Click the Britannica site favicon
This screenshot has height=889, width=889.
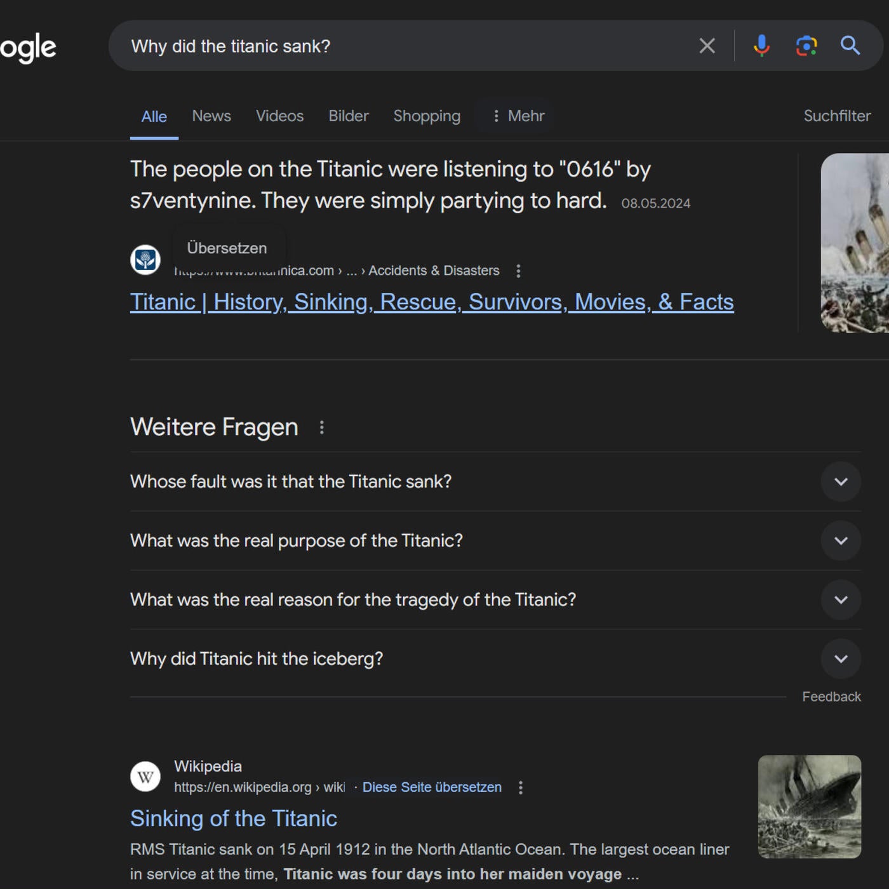click(145, 260)
